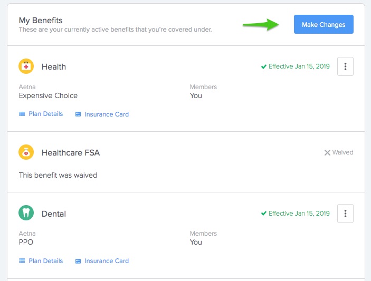Click the Dental section title

pos(54,214)
